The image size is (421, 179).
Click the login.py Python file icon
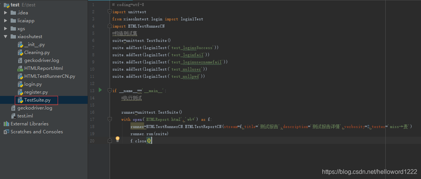20,85
